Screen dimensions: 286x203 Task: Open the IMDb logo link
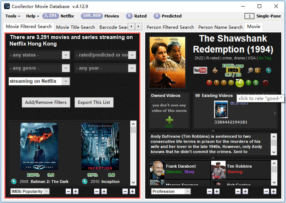pos(233,70)
